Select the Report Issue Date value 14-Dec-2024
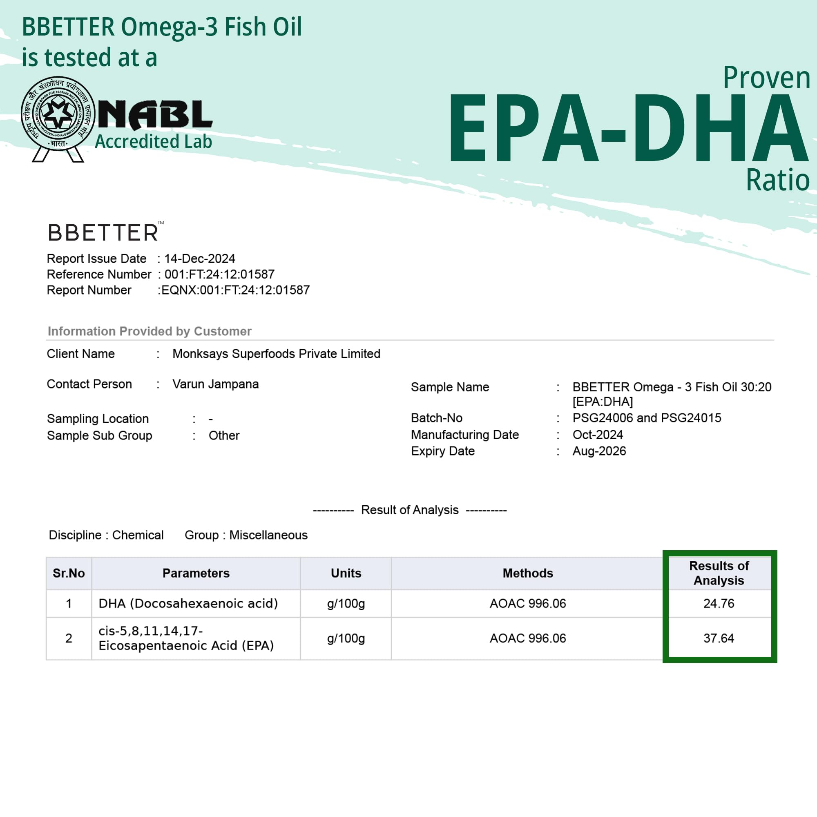This screenshot has width=817, height=817. click(x=199, y=259)
